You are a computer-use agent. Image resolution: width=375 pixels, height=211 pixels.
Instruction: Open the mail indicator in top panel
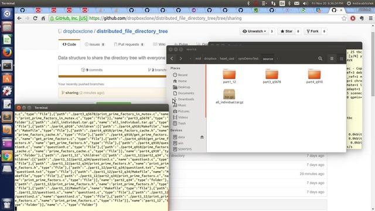[x=296, y=4]
